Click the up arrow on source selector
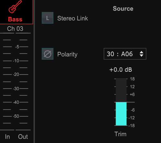The image size is (161, 143). point(141,52)
